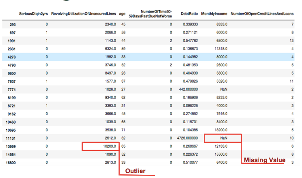Click the utilization value 2340.0
Image resolution: width=302 pixels, height=178 pixels.
coord(110,24)
